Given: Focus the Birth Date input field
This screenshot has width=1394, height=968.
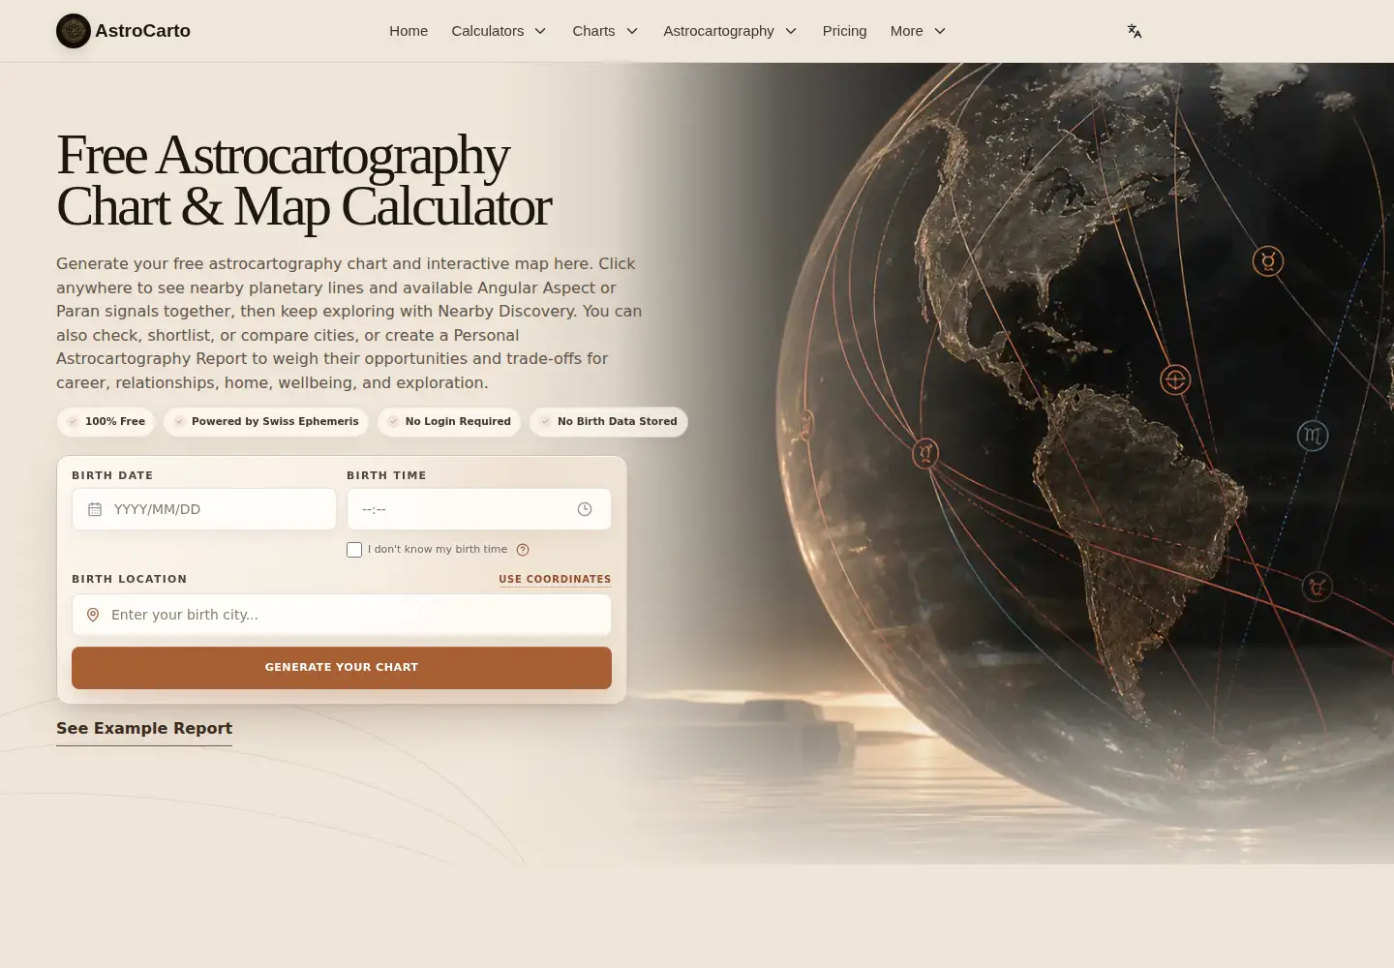Looking at the screenshot, I should (x=204, y=509).
